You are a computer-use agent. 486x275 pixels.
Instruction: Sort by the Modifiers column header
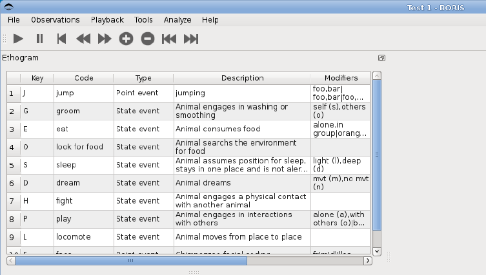click(341, 78)
